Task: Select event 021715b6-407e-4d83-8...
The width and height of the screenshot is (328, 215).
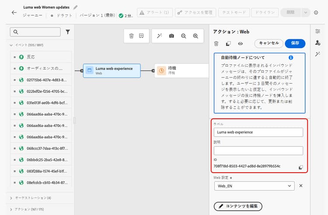Action: point(41,80)
